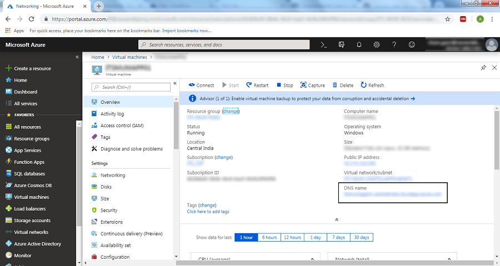Viewport: 500px width, 266px height.
Task: Go to Home in sidebar
Action: pos(16,80)
